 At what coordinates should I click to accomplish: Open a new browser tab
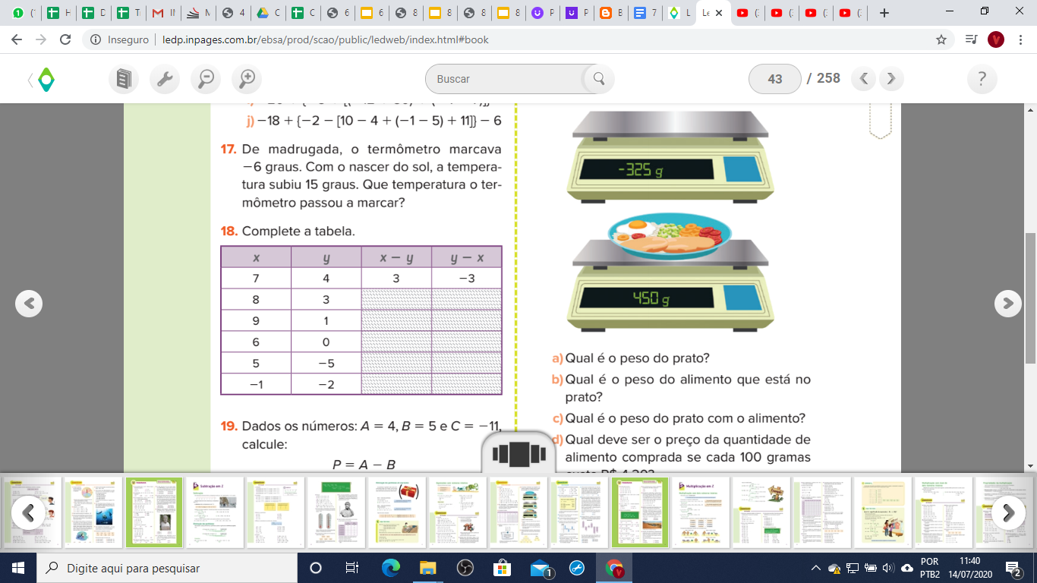click(x=884, y=13)
